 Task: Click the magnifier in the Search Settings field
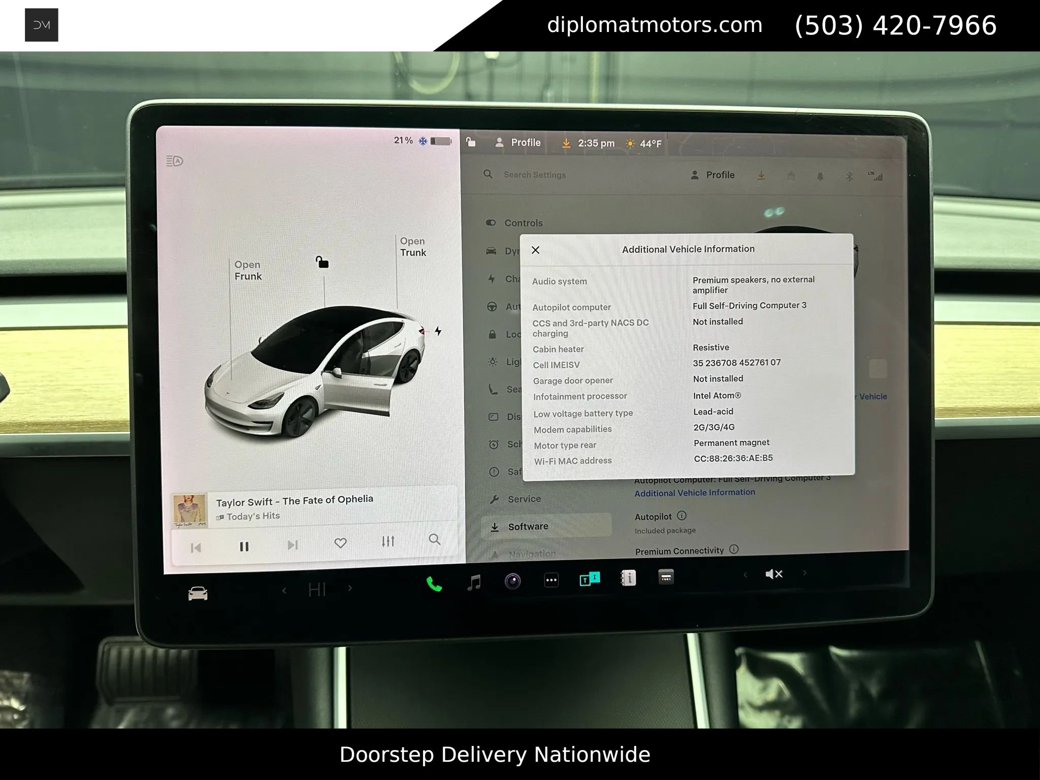pyautogui.click(x=488, y=175)
